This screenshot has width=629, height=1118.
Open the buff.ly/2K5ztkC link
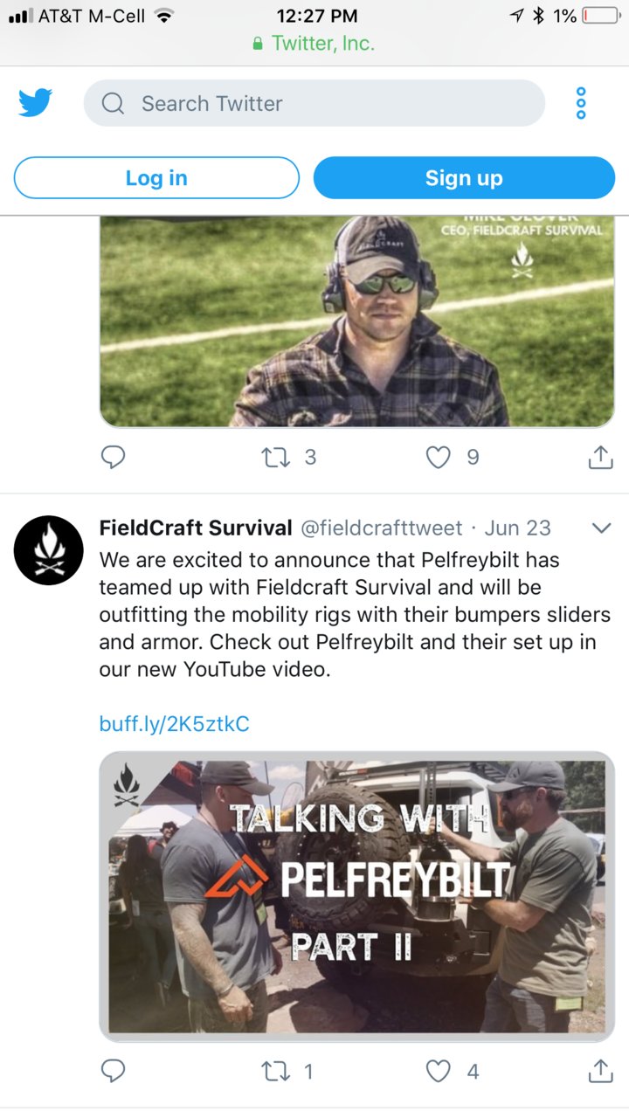[175, 723]
